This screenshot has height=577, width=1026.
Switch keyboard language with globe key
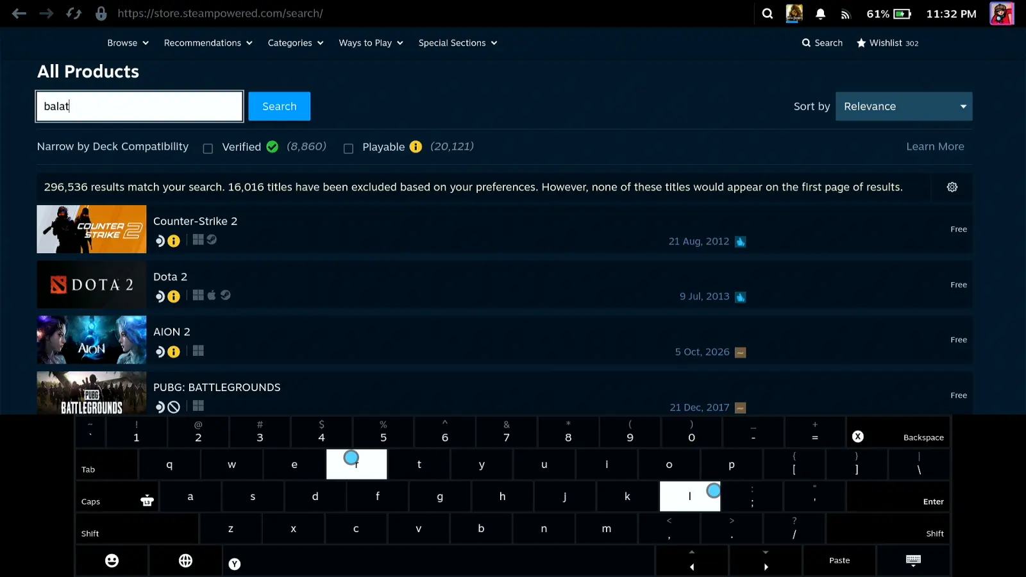click(x=185, y=561)
